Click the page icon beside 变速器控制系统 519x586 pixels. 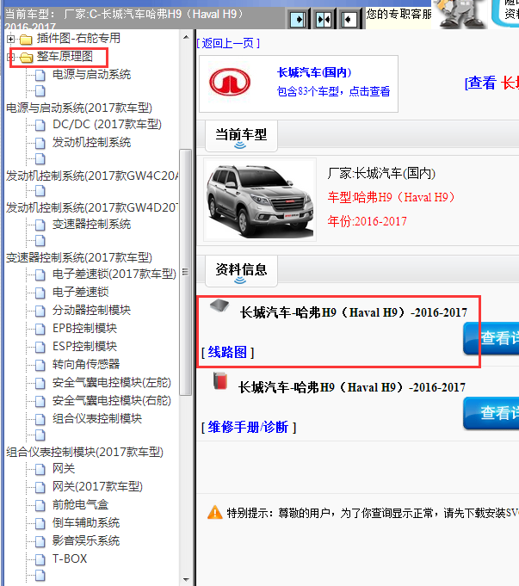[x=40, y=225]
